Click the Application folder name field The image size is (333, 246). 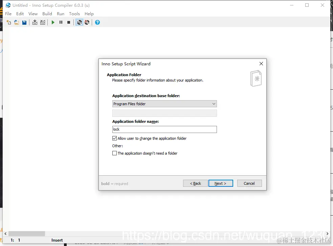[164, 129]
